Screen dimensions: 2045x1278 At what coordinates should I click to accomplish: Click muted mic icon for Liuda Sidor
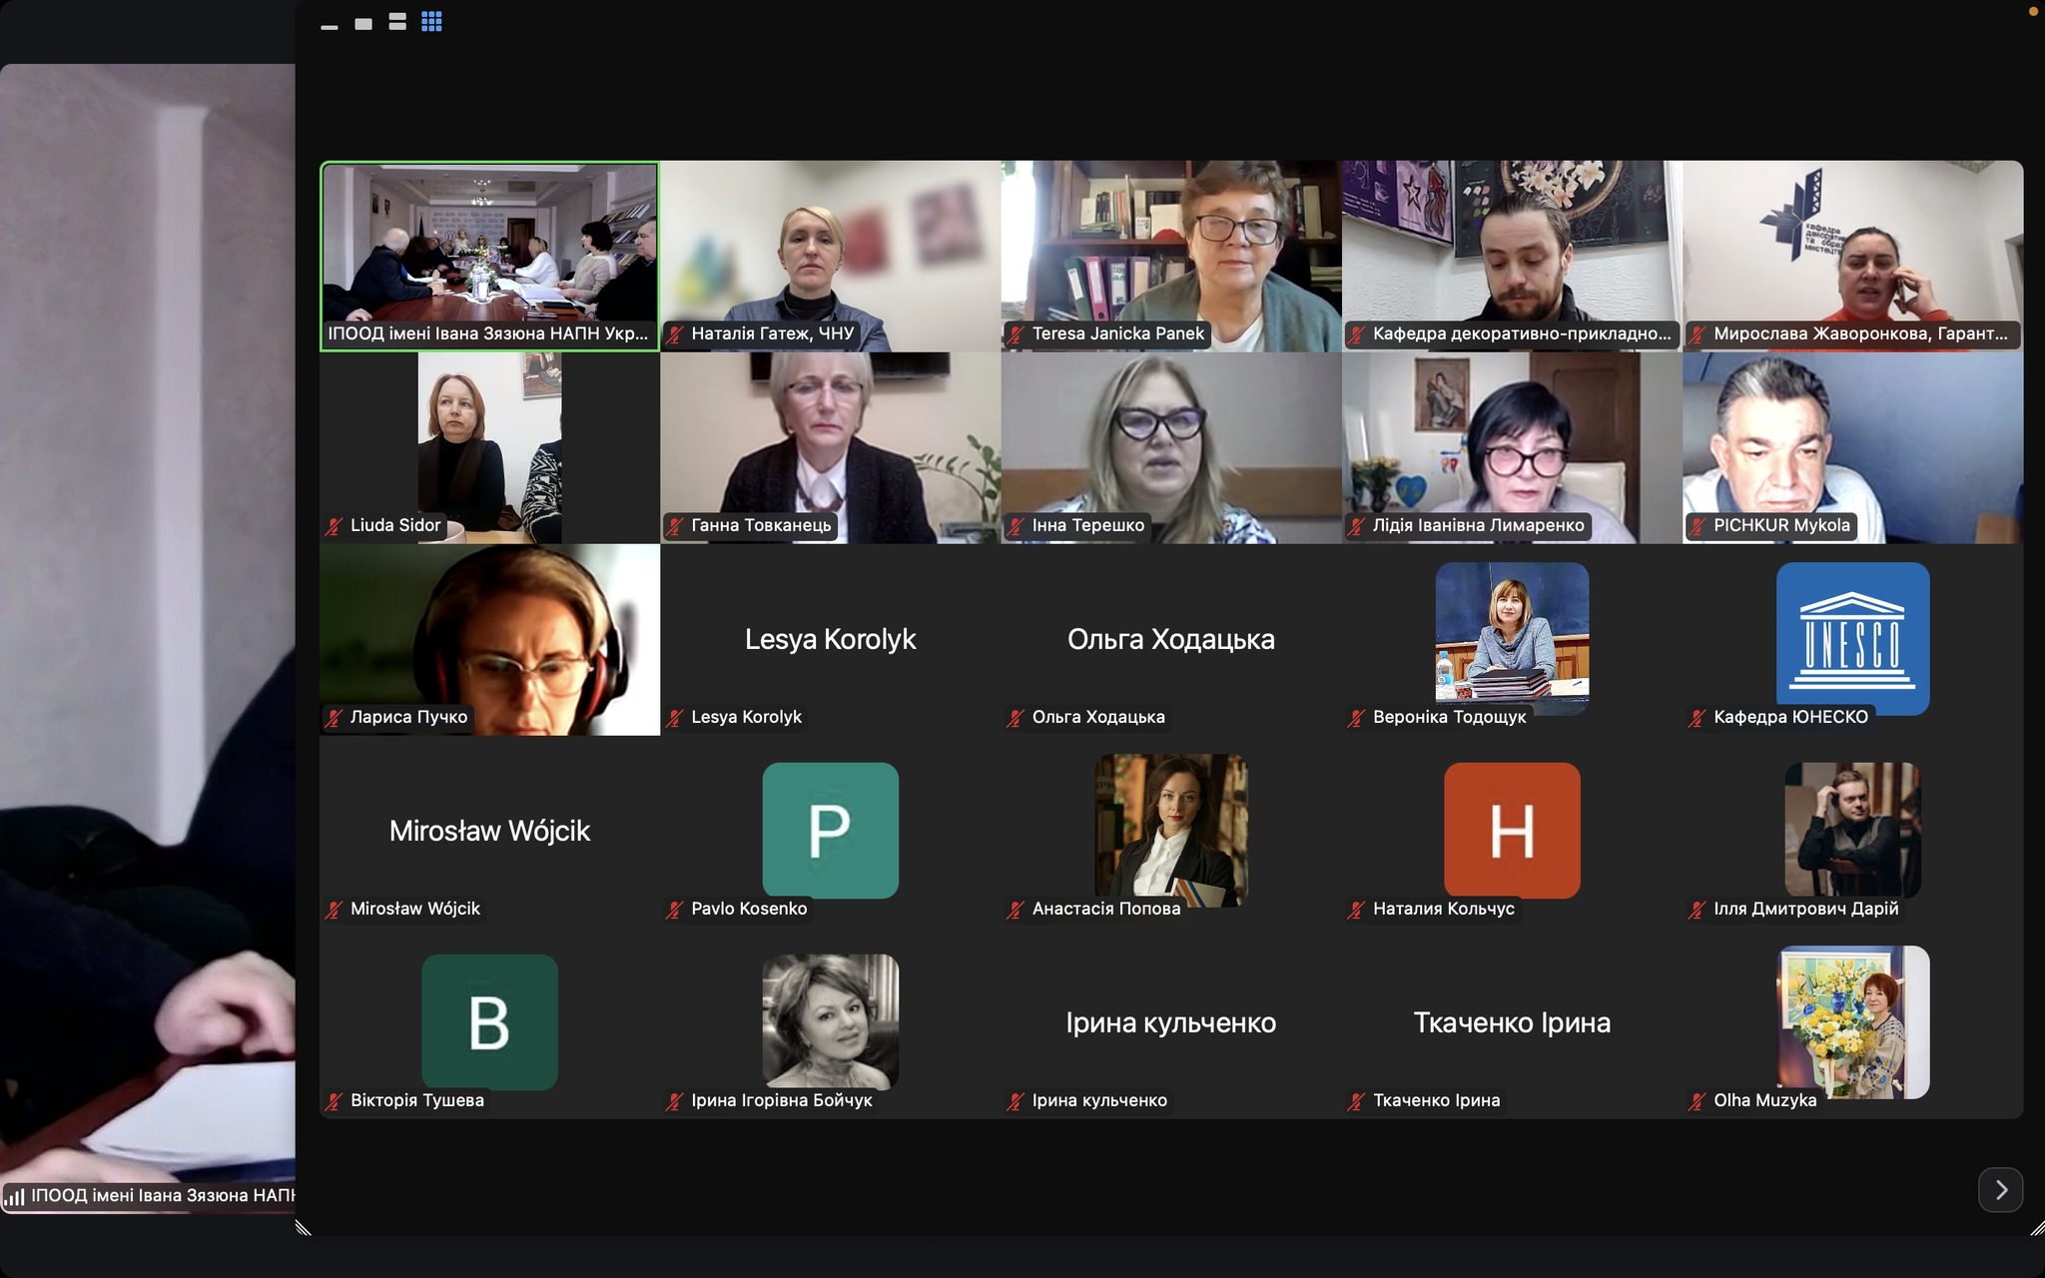click(x=335, y=526)
